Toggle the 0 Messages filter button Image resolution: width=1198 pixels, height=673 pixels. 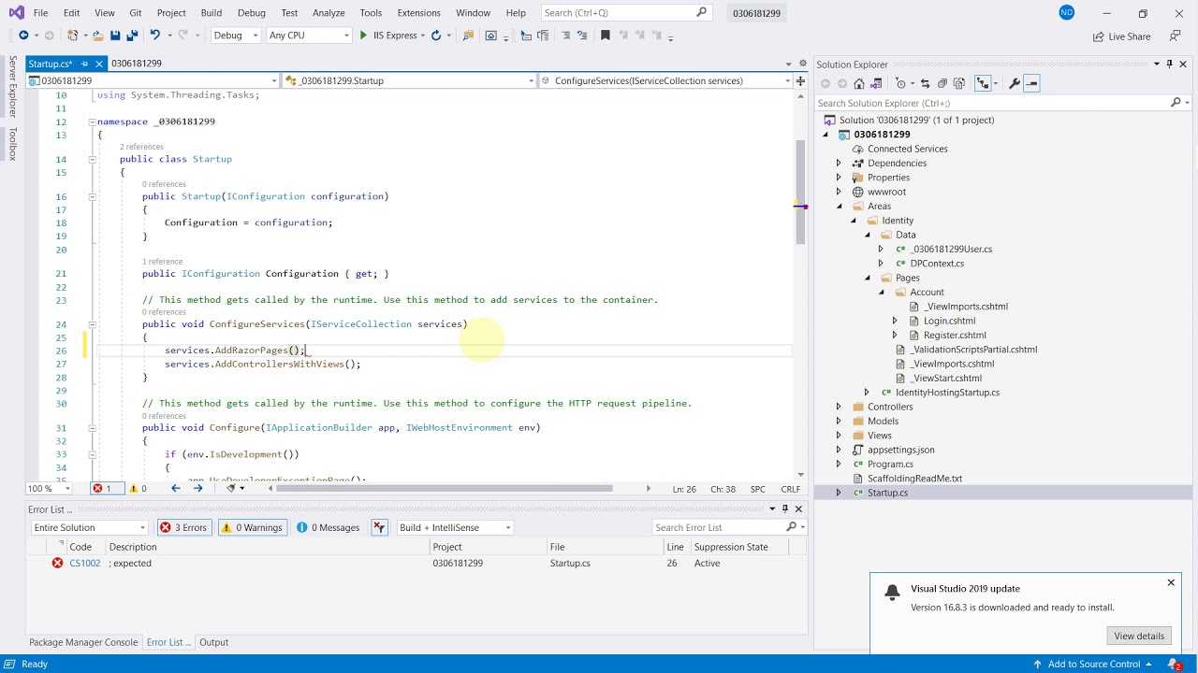point(329,527)
